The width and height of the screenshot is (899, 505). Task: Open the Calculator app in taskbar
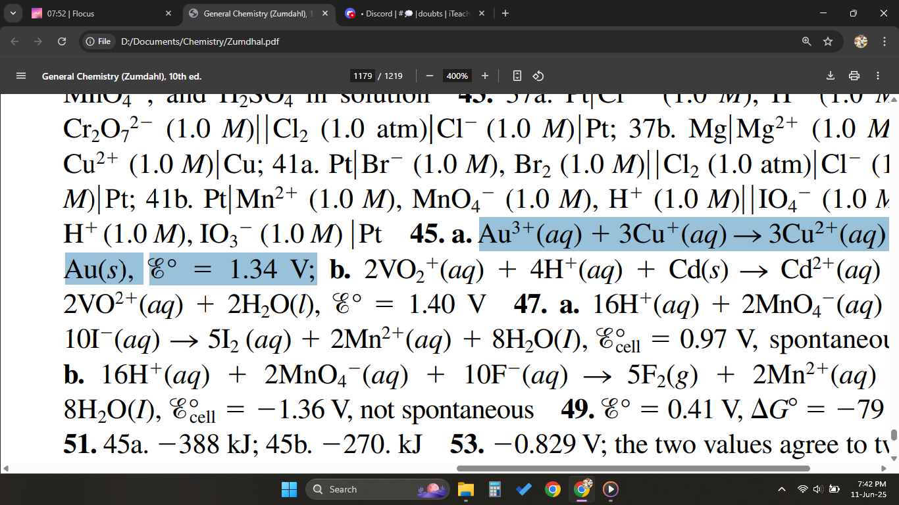(x=495, y=489)
